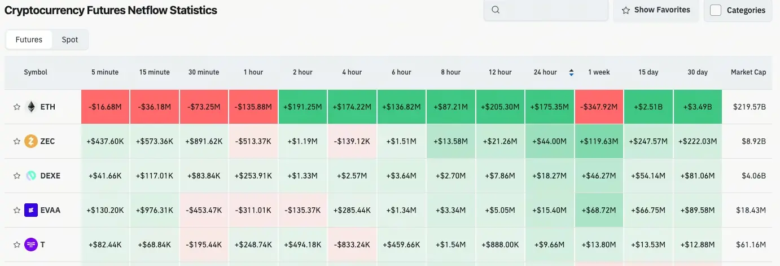Click the Ethereum coin logo

pos(31,107)
